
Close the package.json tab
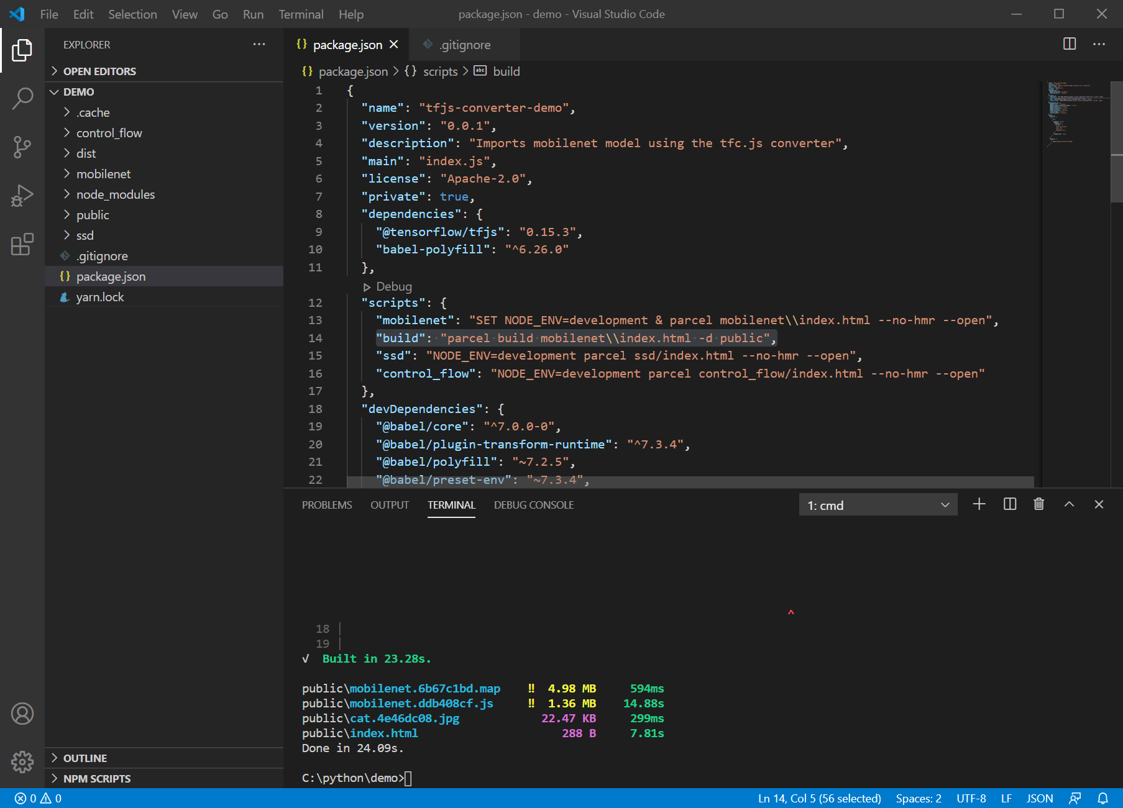(x=394, y=45)
